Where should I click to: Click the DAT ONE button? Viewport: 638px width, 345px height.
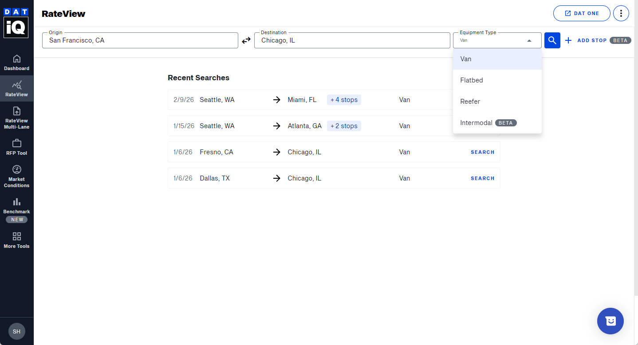581,13
